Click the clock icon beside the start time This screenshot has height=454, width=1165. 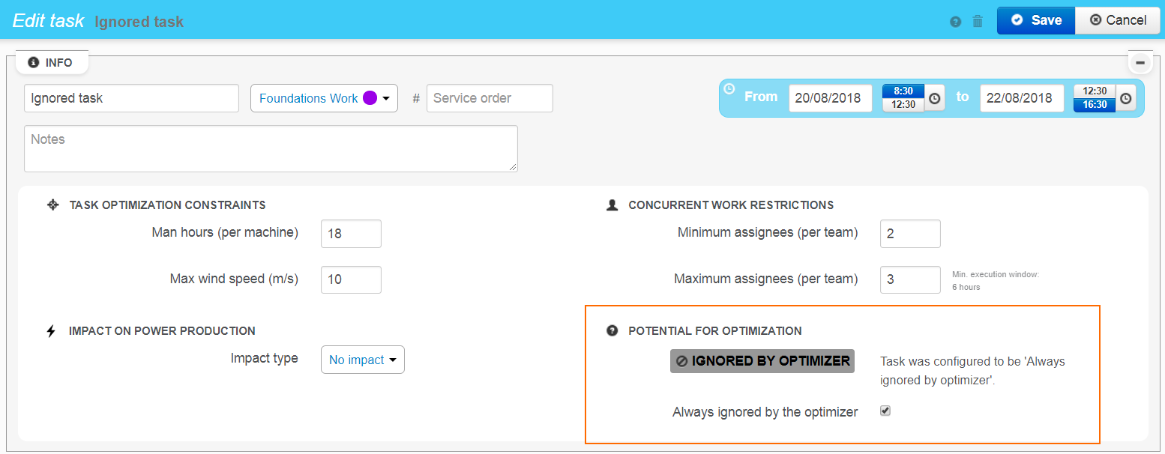tap(936, 98)
